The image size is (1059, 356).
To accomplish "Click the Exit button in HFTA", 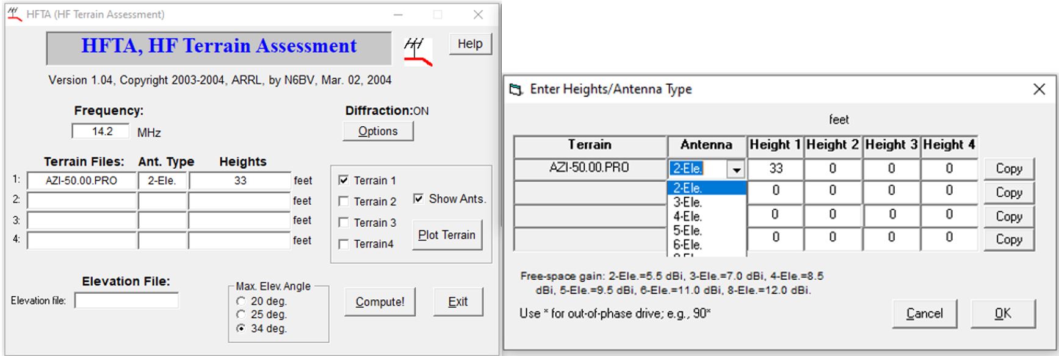I will coord(458,302).
